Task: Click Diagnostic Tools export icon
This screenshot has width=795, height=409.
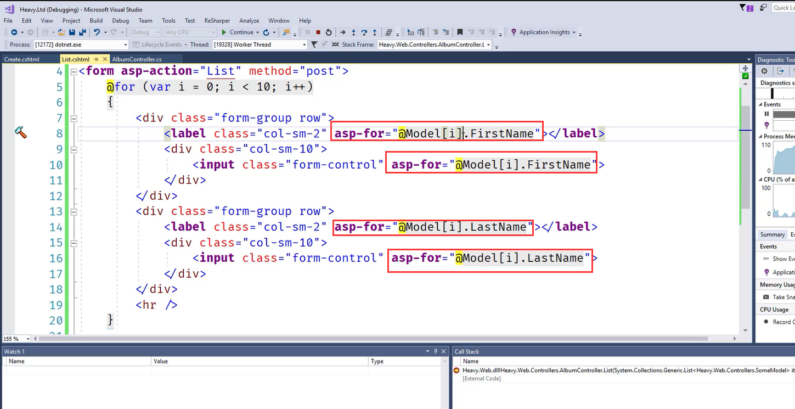Action: click(780, 71)
